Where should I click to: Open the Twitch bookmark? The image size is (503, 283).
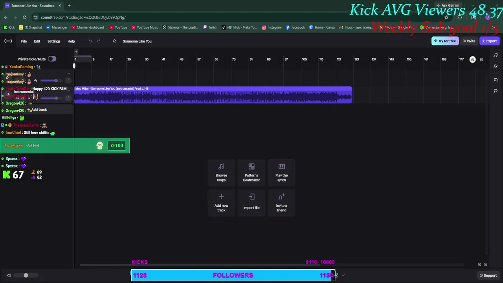pyautogui.click(x=210, y=28)
